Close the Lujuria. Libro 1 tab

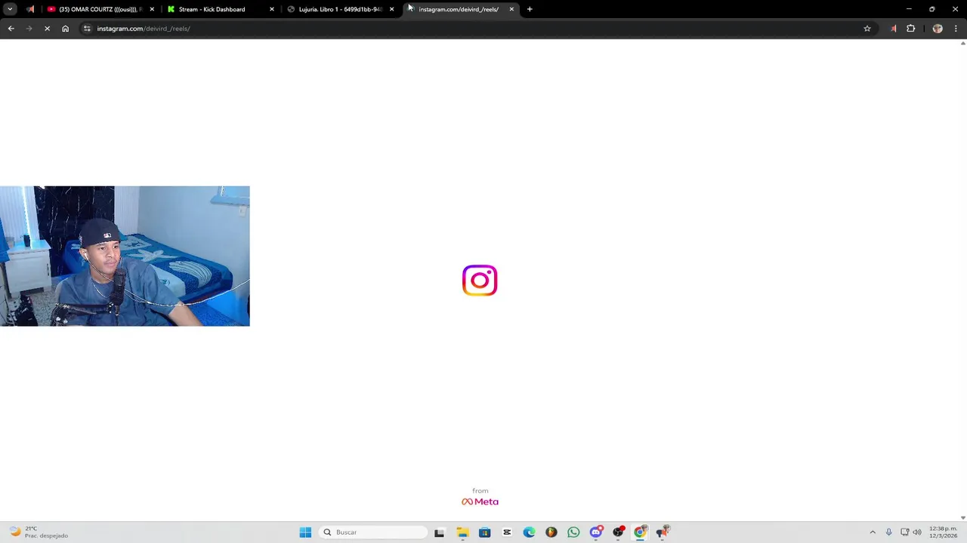point(391,9)
